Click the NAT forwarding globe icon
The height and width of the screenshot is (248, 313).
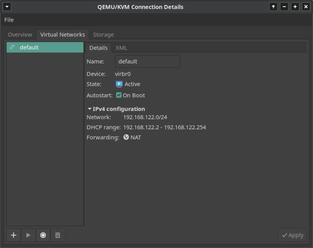tap(126, 137)
